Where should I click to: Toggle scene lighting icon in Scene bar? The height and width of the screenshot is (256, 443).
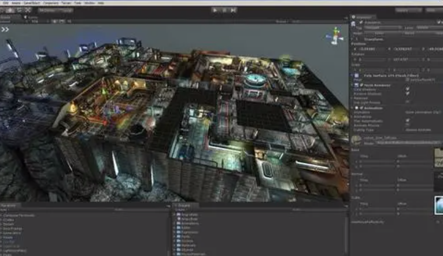point(54,21)
